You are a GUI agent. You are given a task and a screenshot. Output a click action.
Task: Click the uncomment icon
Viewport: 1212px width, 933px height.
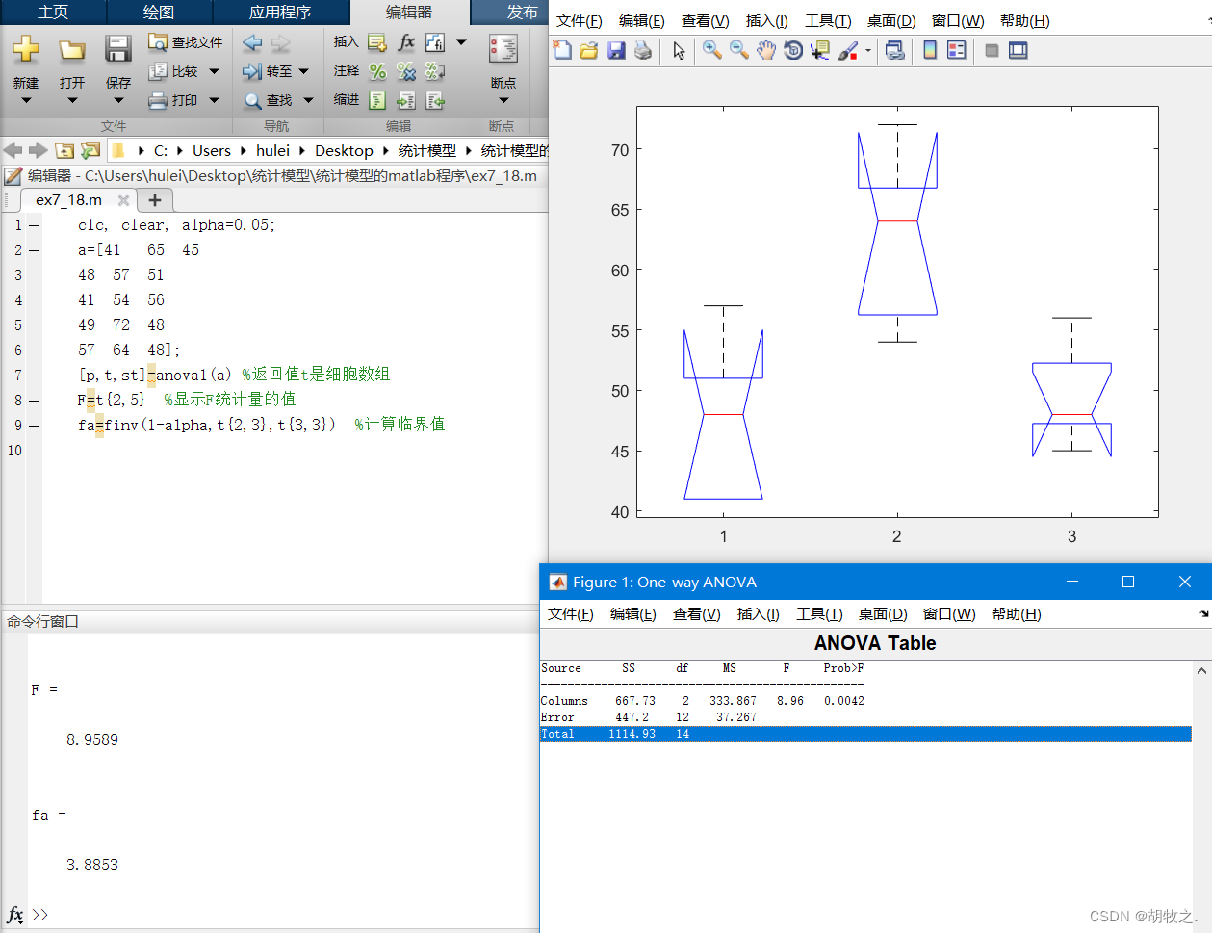[406, 71]
